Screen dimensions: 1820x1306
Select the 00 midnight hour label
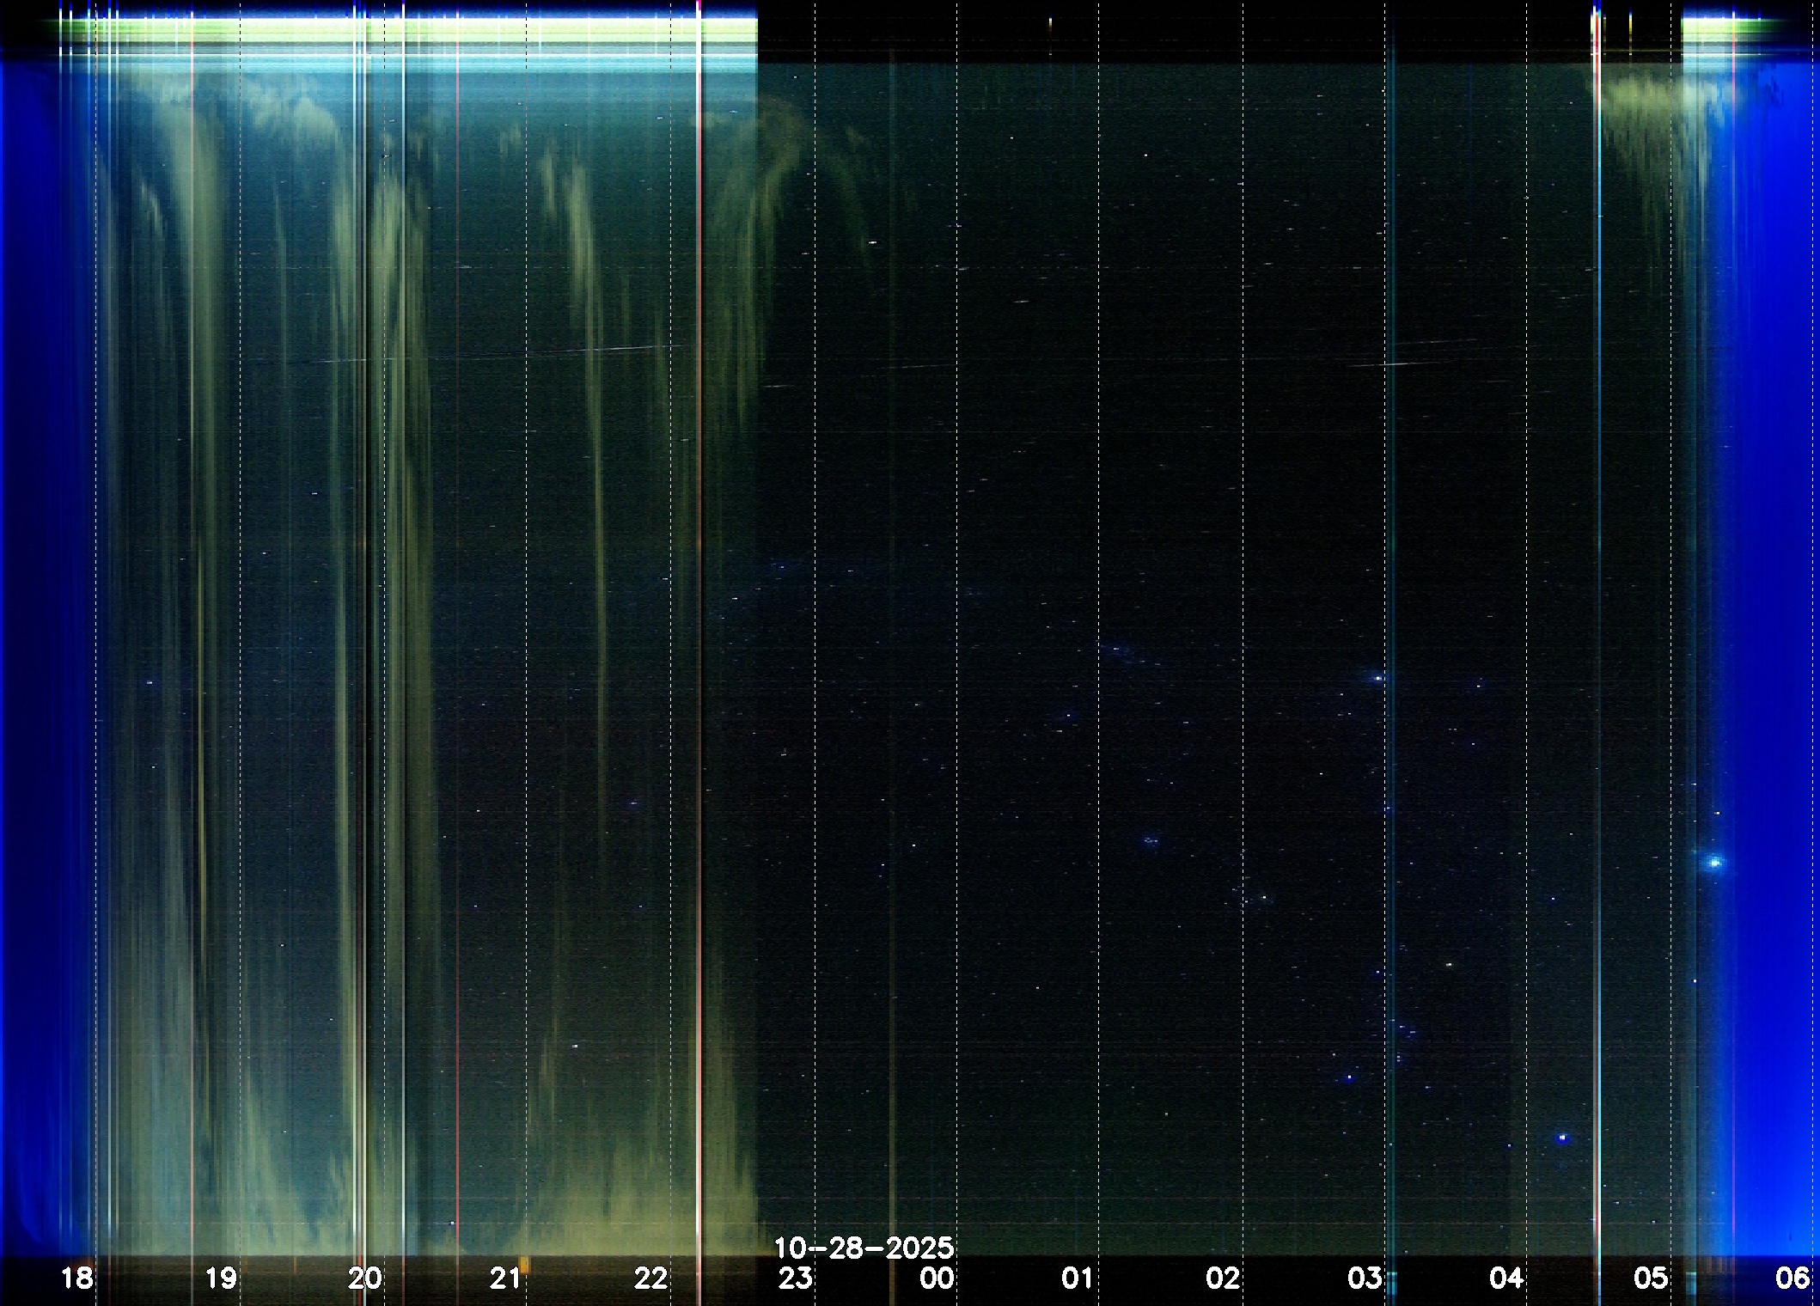pyautogui.click(x=937, y=1278)
